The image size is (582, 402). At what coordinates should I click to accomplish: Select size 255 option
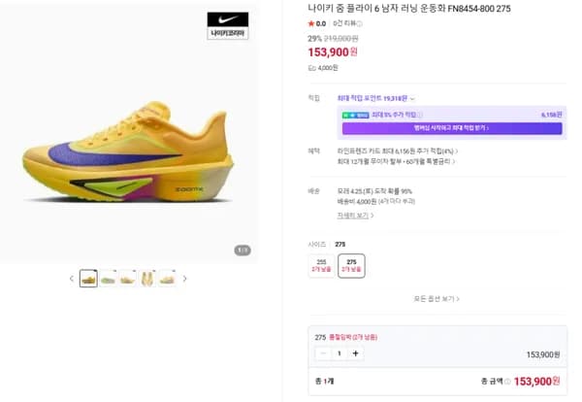321,264
